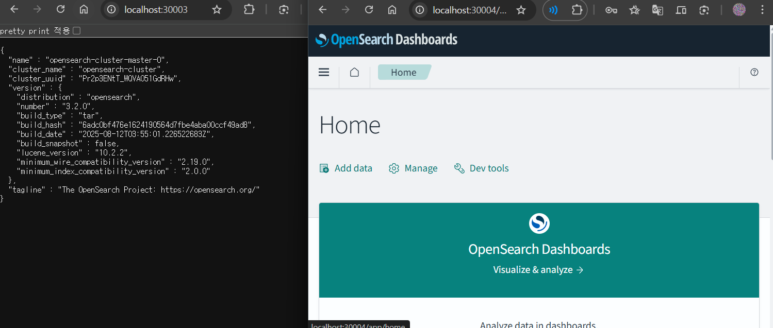Click the Visualize & analyze link
This screenshot has height=328, width=773.
(538, 270)
